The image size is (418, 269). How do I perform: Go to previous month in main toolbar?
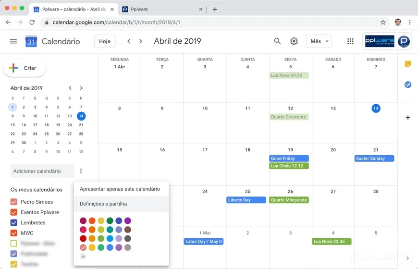[x=129, y=41]
